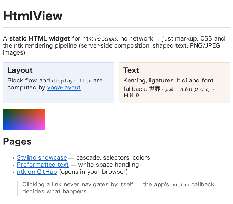Click the Greek word κόσμος
The image size is (233, 204).
pos(195,89)
